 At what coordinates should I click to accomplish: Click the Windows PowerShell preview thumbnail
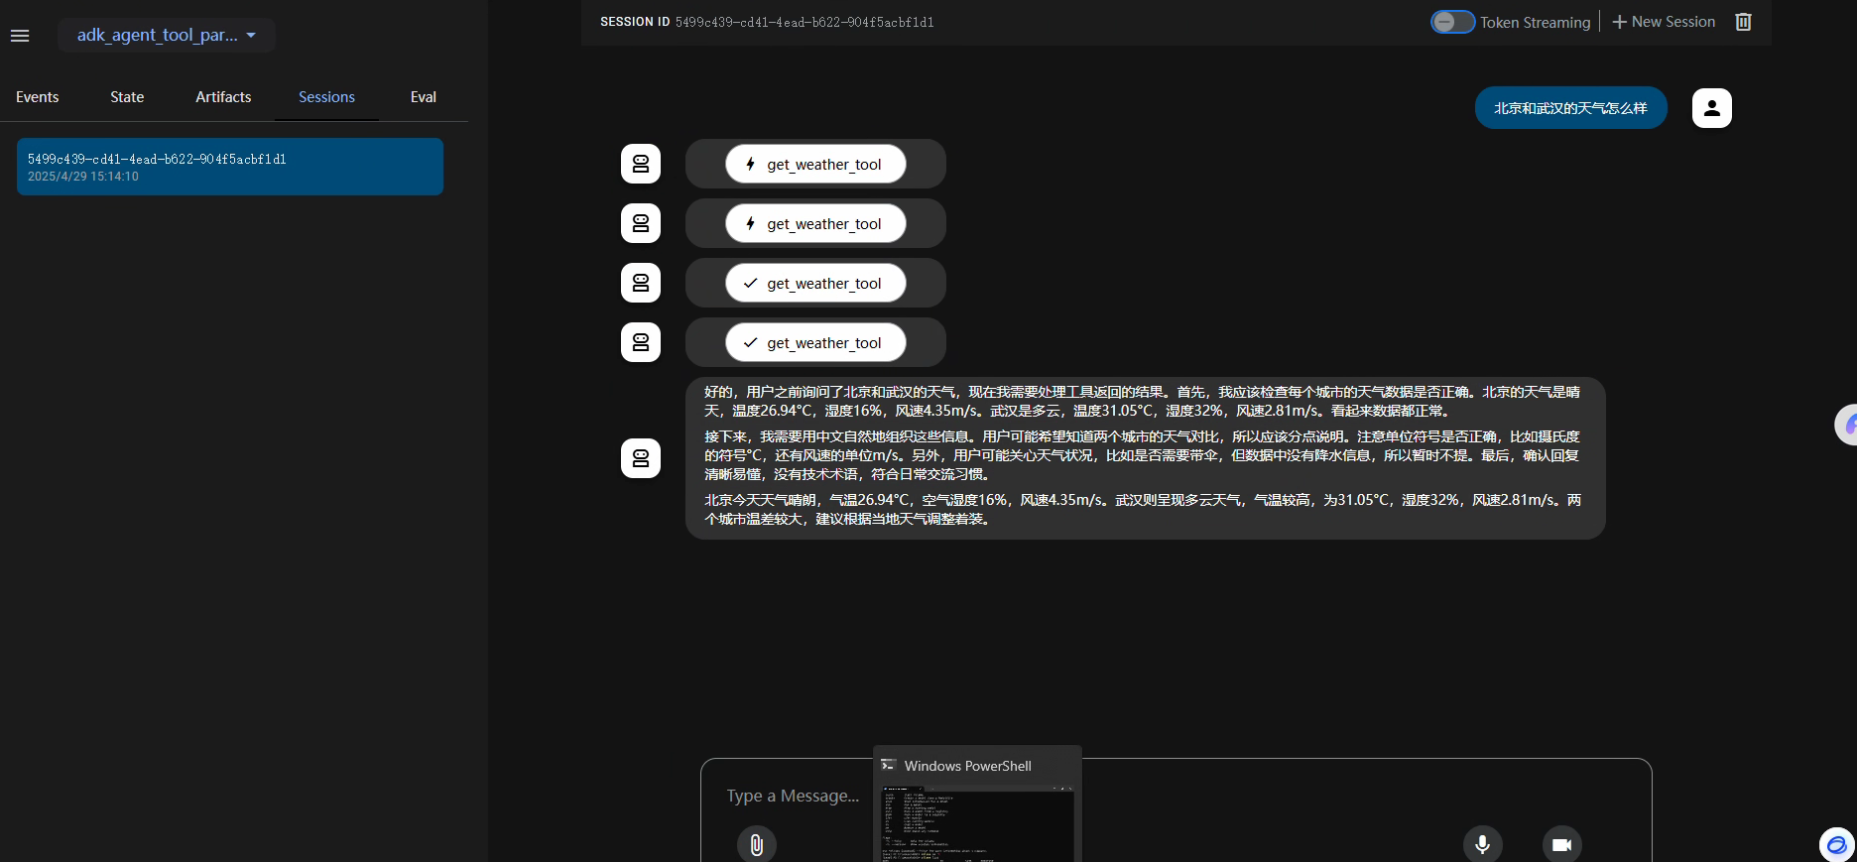tap(978, 823)
